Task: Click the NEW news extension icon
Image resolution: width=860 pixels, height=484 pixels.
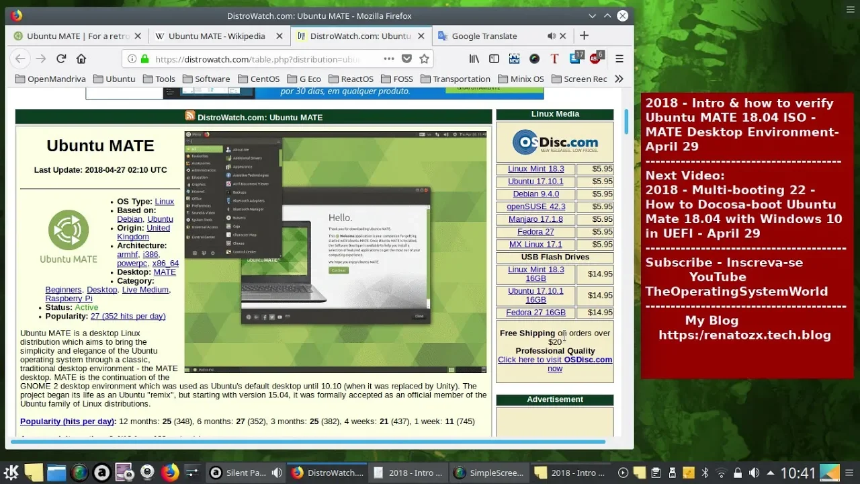Action: tap(514, 58)
